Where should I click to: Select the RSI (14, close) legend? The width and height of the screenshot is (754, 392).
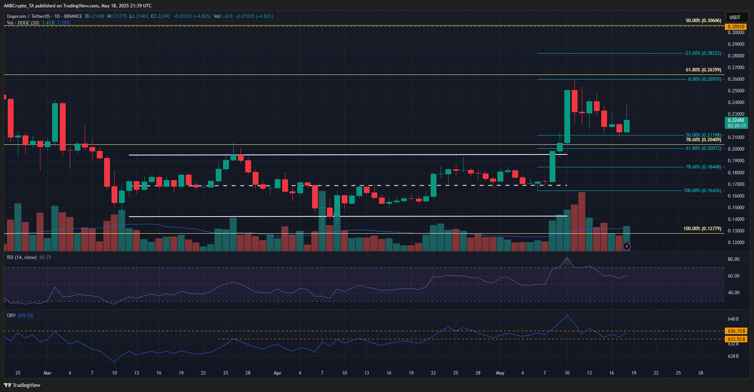pos(22,257)
